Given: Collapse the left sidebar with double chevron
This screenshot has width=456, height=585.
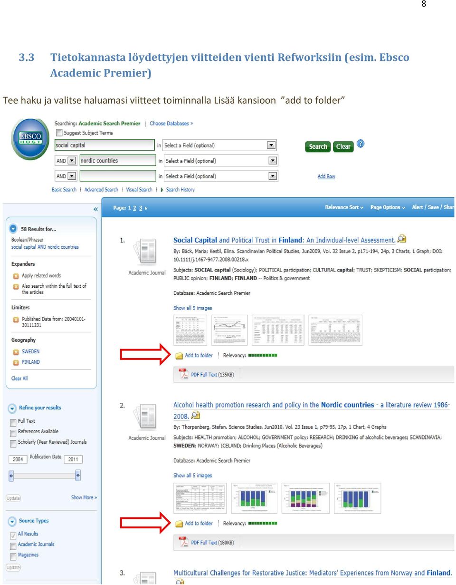Looking at the screenshot, I should pyautogui.click(x=95, y=209).
